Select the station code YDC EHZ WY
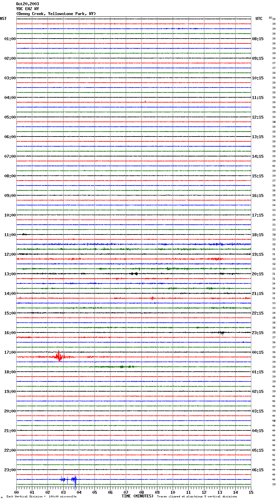The width and height of the screenshot is (277, 501). [x=27, y=9]
